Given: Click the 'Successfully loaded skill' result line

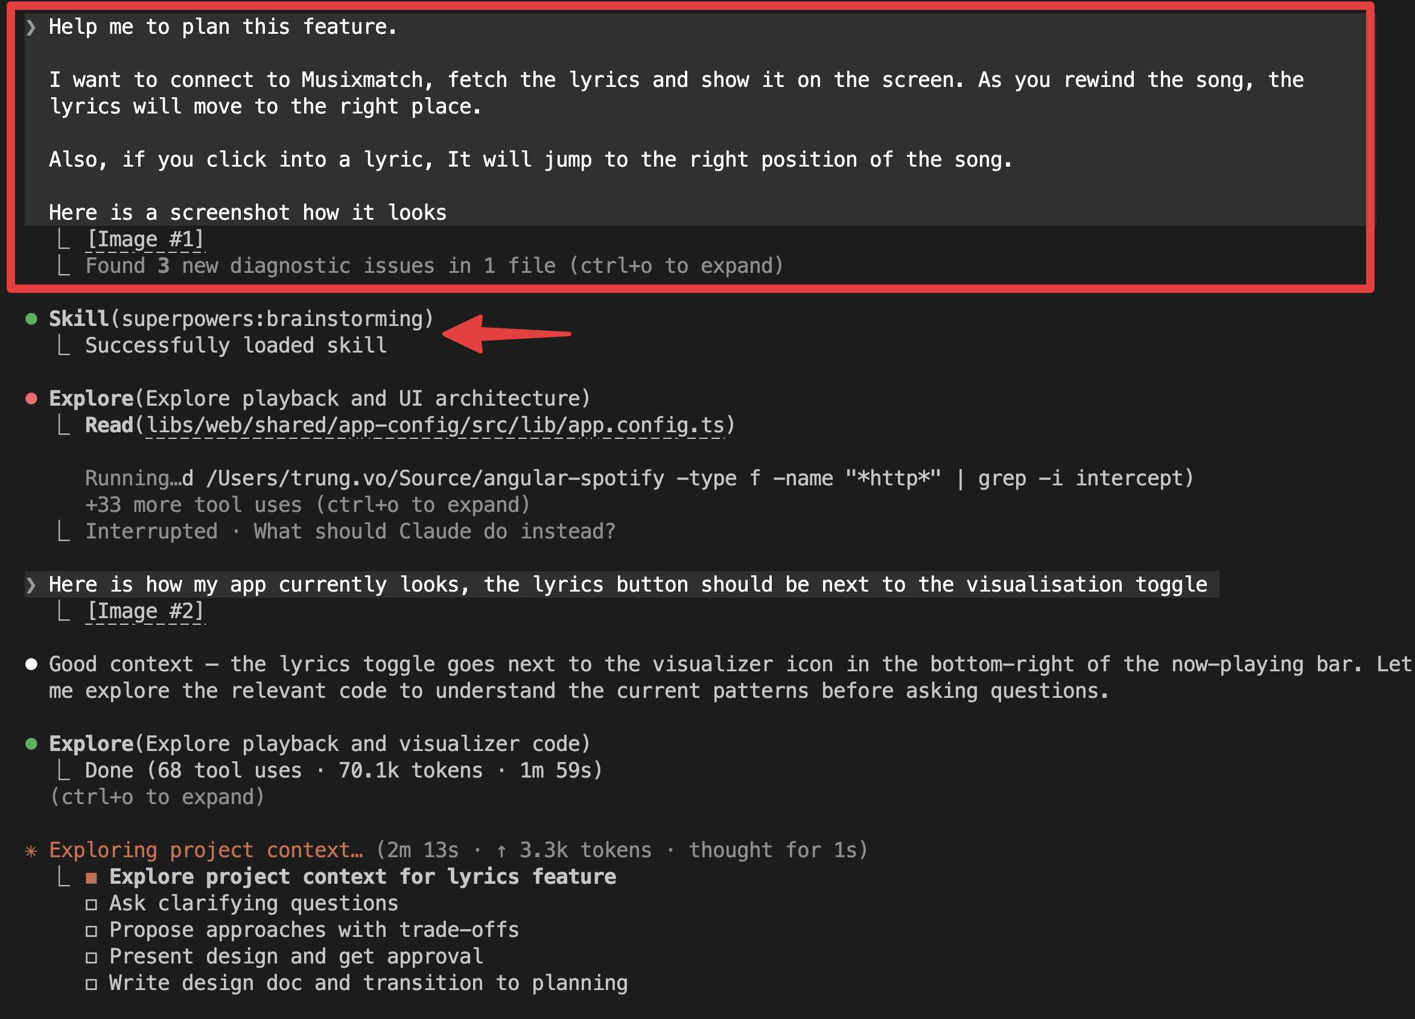Looking at the screenshot, I should [x=236, y=346].
